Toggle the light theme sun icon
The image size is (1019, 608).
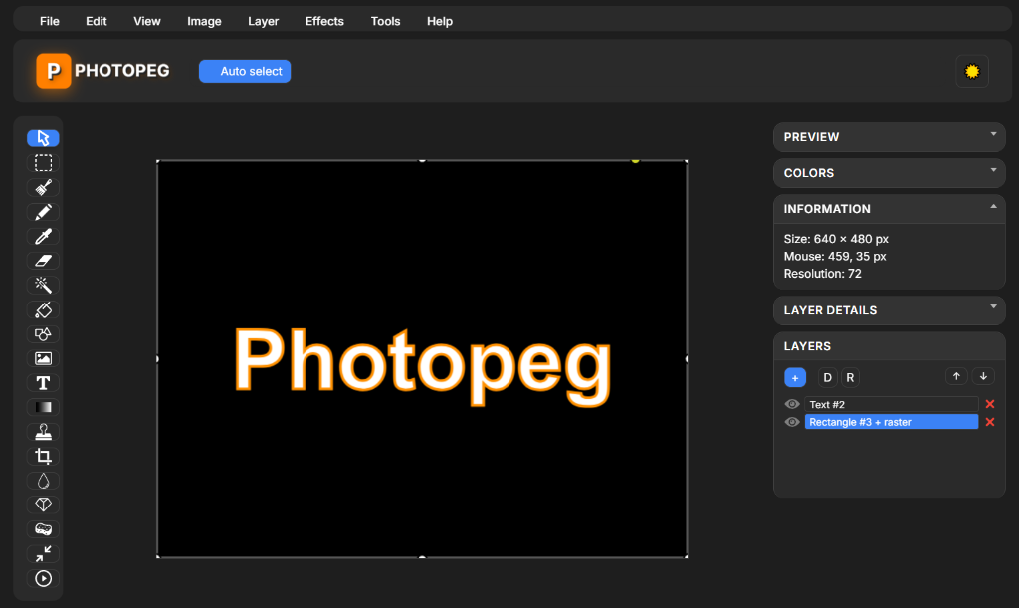[972, 71]
